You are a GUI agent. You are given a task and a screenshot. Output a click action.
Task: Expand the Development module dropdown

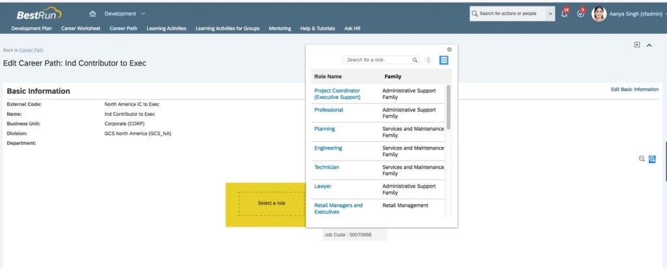pos(143,14)
